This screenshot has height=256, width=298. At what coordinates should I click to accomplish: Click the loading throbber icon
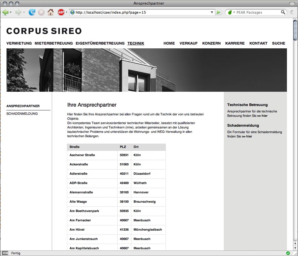tap(292, 12)
